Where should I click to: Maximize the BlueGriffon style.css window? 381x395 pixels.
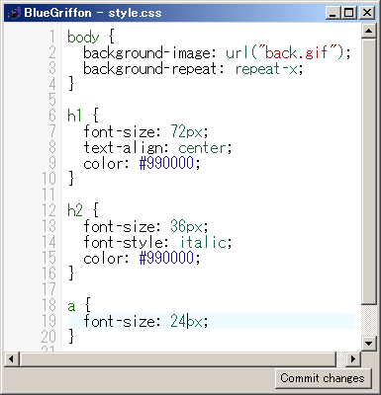(348, 13)
